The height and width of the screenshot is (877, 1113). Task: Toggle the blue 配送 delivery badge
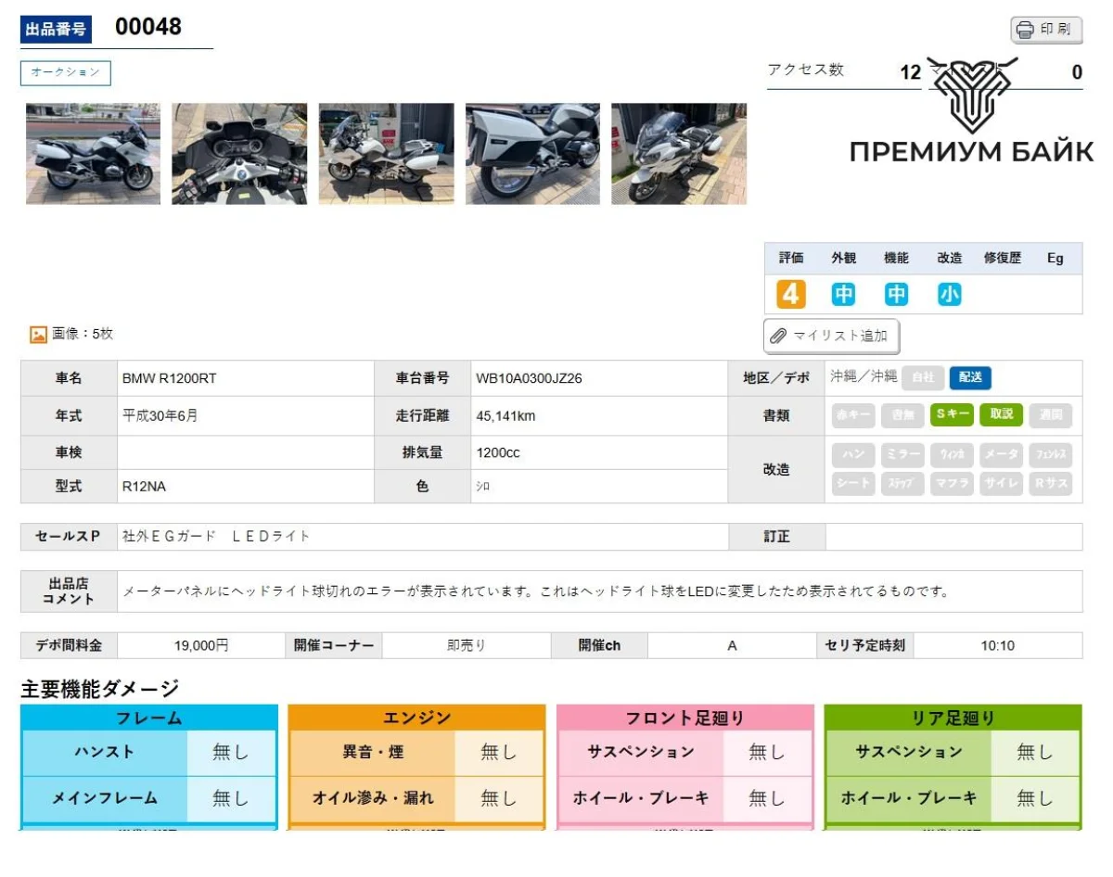pos(970,377)
